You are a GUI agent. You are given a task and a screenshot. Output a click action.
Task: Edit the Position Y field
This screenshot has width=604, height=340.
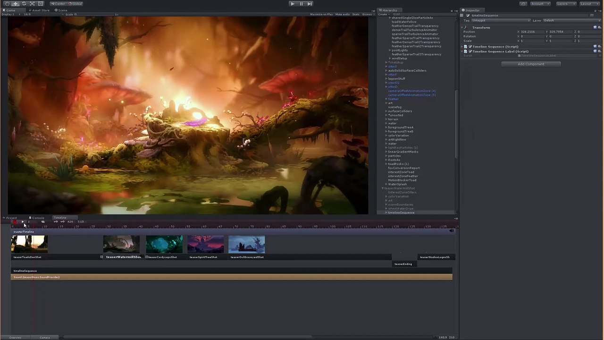coord(561,32)
